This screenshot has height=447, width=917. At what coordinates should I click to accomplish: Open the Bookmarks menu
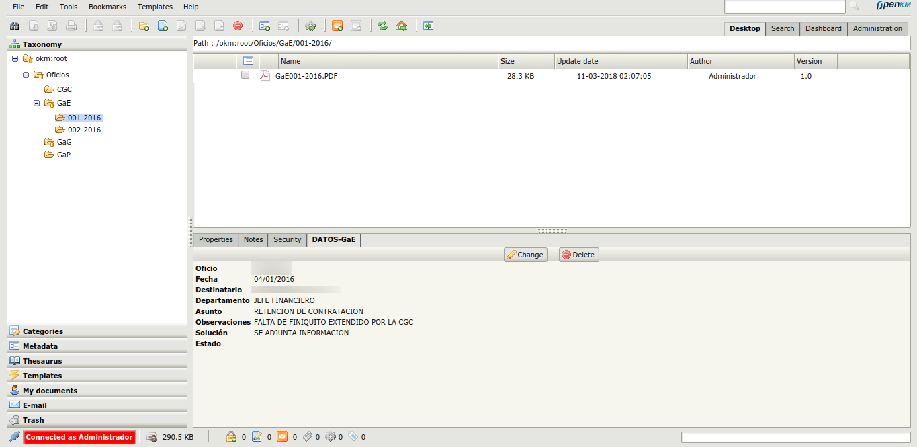[x=107, y=7]
